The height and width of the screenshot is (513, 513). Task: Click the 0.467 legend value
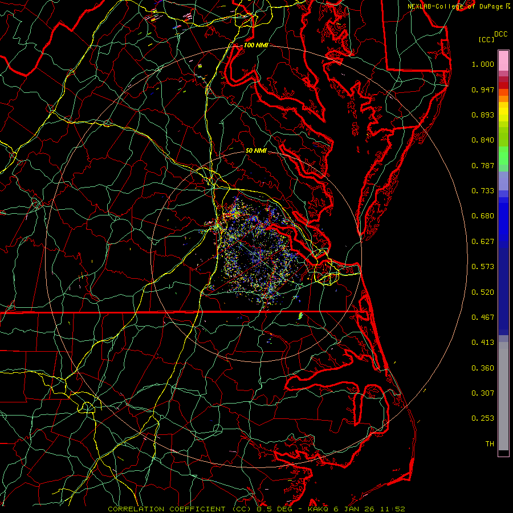point(483,317)
